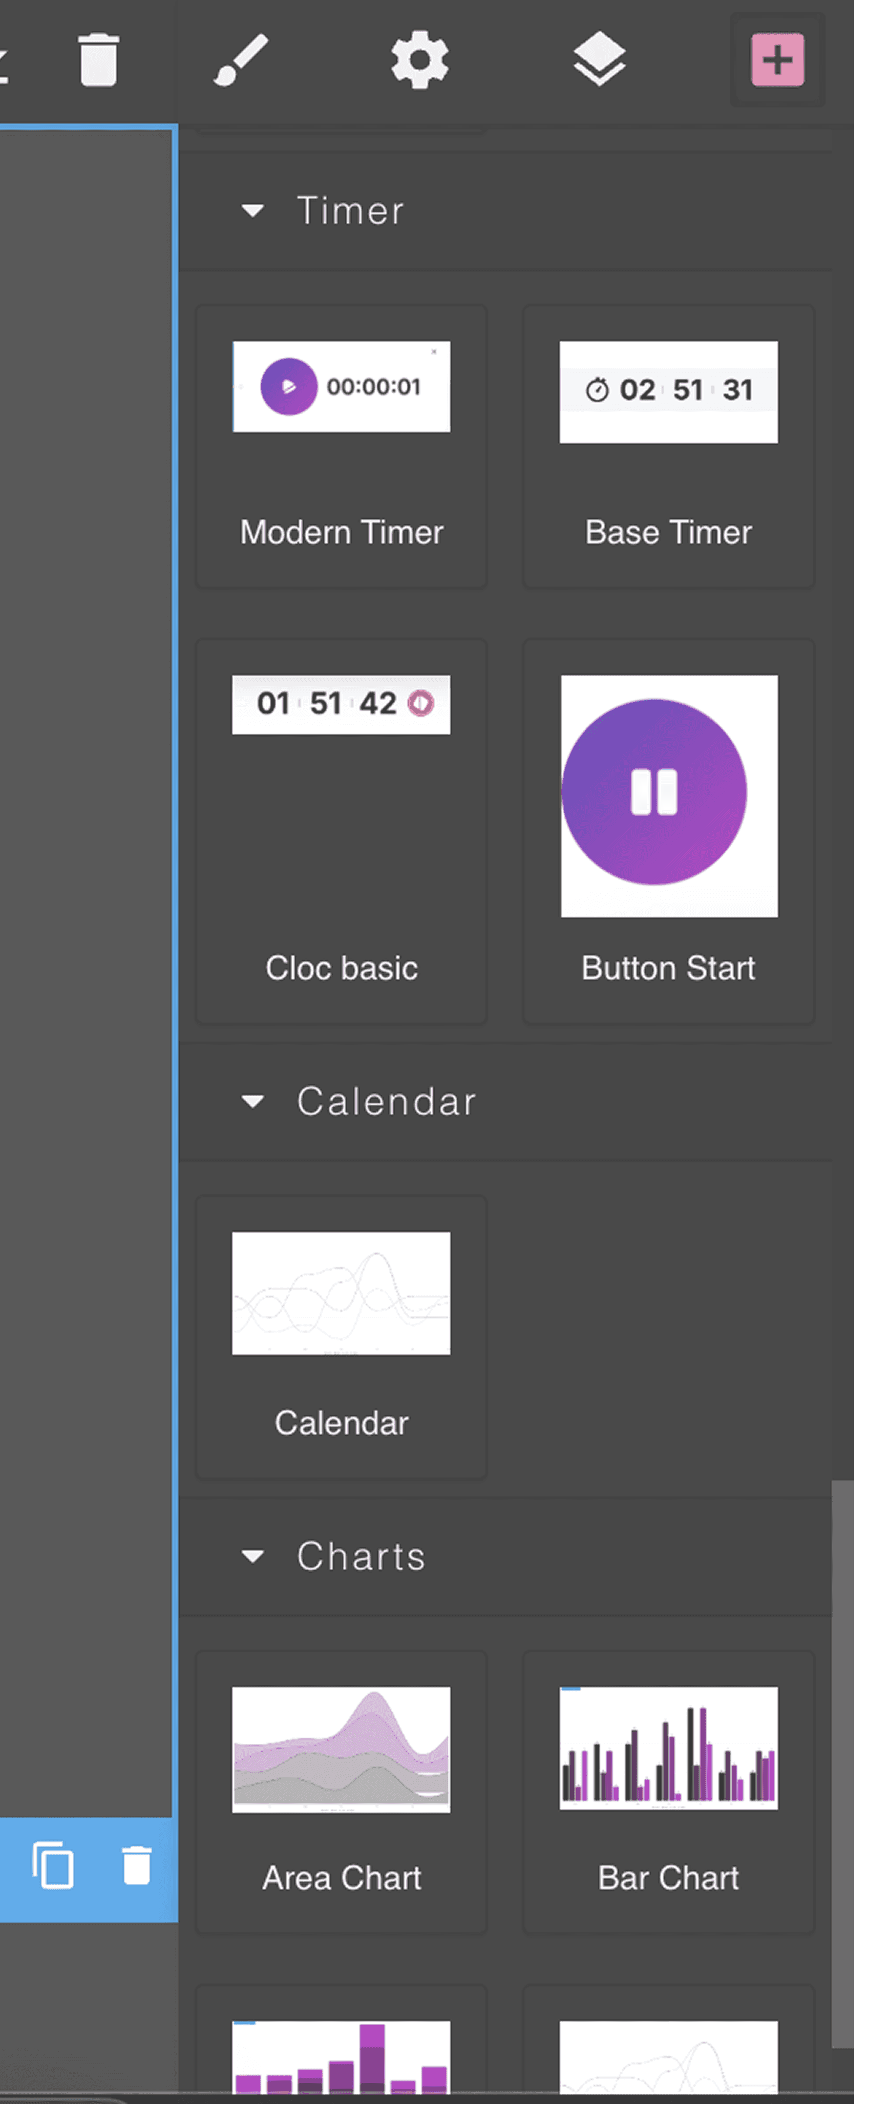
Task: Collapse the Calendar section arrow
Action: click(253, 1102)
